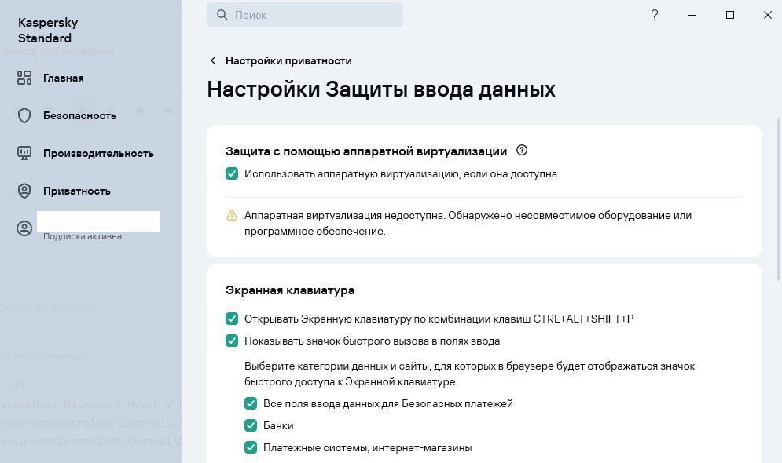This screenshot has height=463, width=782.
Task: Click the Приватность shield-person icon
Action: click(x=24, y=191)
